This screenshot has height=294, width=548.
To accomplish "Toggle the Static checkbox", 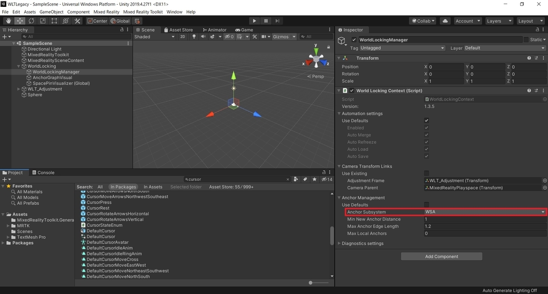I will pos(526,40).
